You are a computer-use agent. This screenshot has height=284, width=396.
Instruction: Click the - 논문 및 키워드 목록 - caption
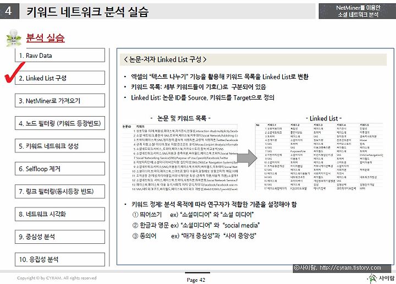tap(180, 118)
